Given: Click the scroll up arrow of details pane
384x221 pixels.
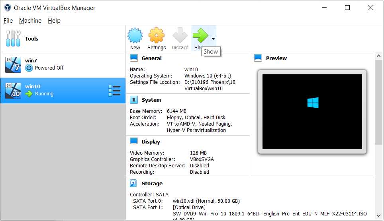Looking at the screenshot, I should click(378, 56).
